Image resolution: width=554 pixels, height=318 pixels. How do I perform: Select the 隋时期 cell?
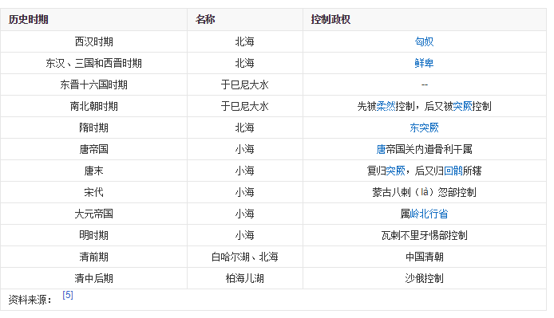coord(93,128)
